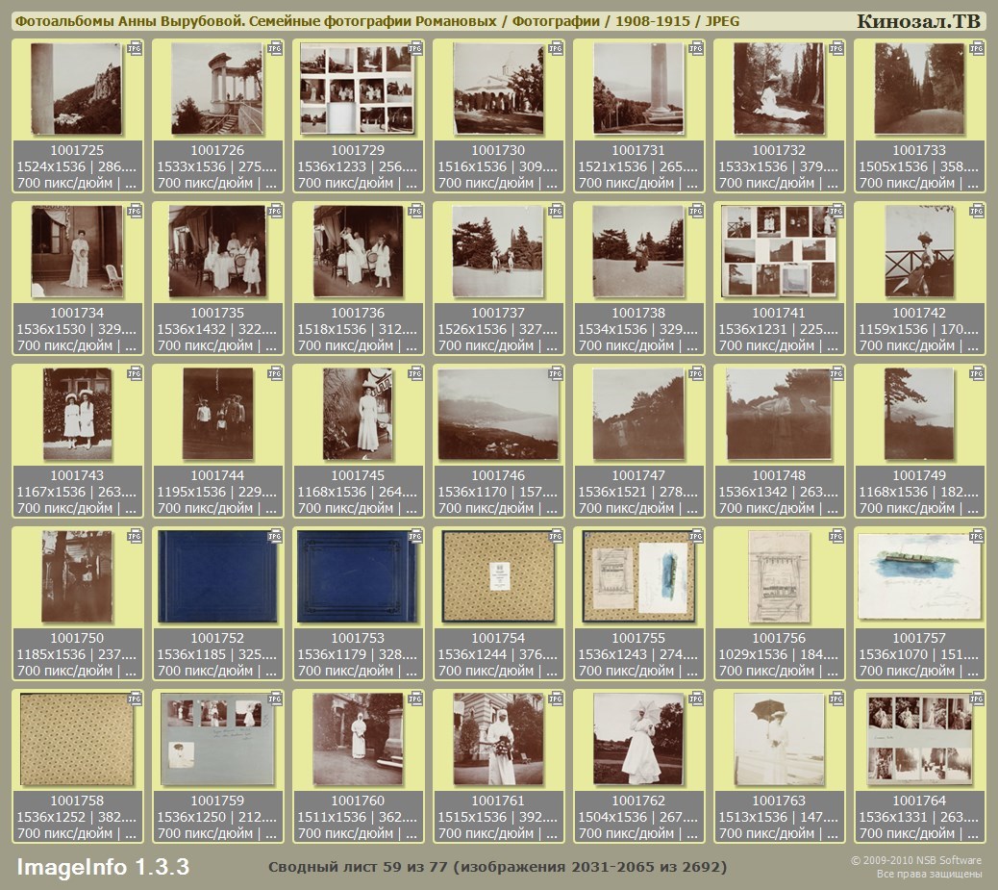
Task: Select the blue album cover thumbnail 1001753
Action: tap(357, 577)
